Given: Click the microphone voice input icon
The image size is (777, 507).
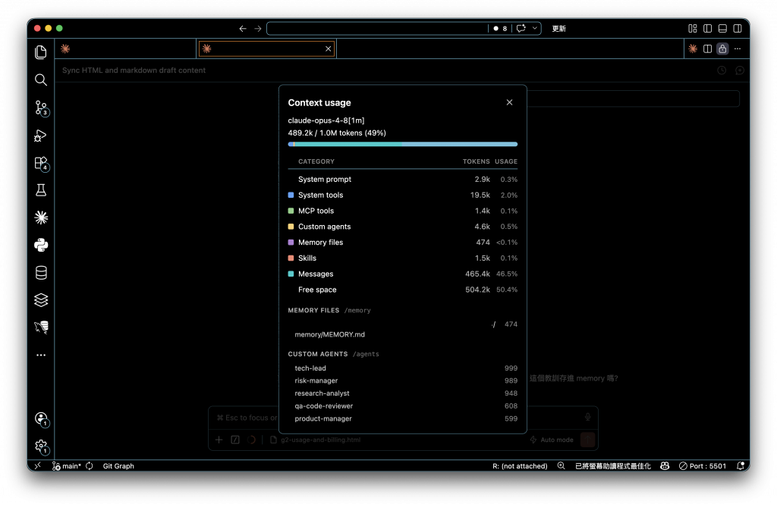Looking at the screenshot, I should click(x=588, y=418).
